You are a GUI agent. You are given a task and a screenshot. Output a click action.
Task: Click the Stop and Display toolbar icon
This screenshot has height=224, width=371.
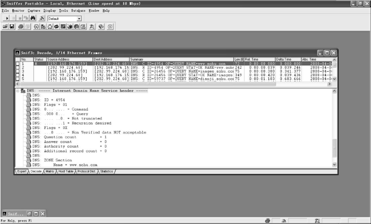coord(26,18)
